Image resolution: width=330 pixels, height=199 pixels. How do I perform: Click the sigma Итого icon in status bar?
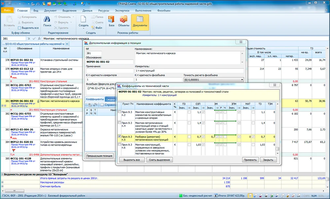(215, 196)
